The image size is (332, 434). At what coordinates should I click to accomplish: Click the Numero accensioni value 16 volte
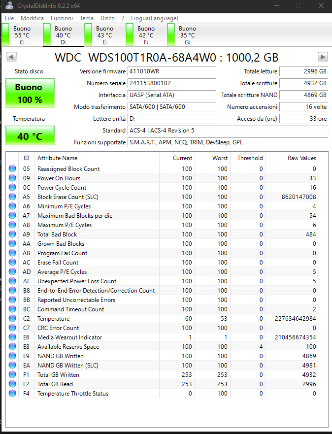(304, 107)
